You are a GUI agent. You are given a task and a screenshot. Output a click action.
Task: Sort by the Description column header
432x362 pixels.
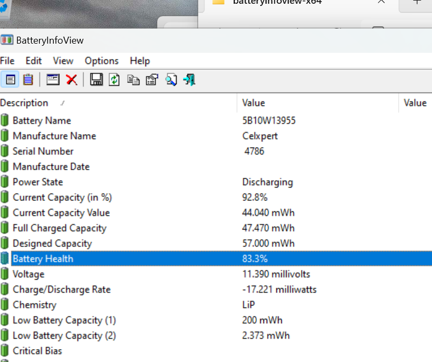(118, 103)
